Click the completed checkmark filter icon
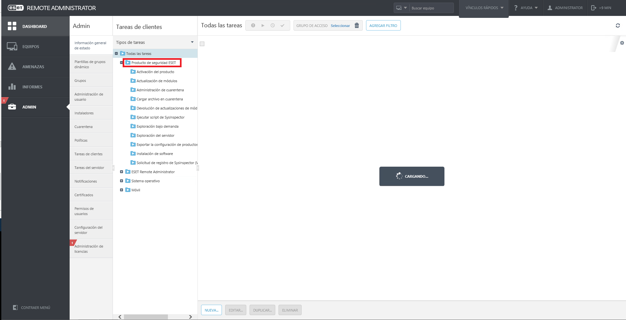The image size is (626, 320). pyautogui.click(x=282, y=25)
